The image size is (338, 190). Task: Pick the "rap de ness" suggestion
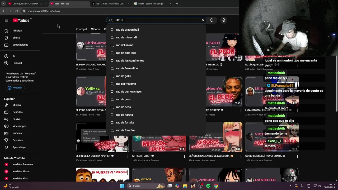coord(156,107)
